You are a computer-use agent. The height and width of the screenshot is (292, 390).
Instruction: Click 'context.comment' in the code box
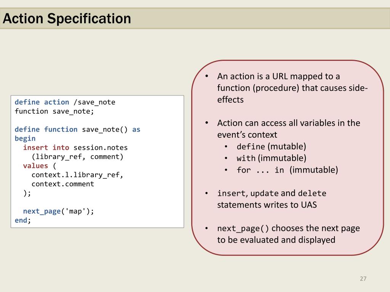coord(63,184)
